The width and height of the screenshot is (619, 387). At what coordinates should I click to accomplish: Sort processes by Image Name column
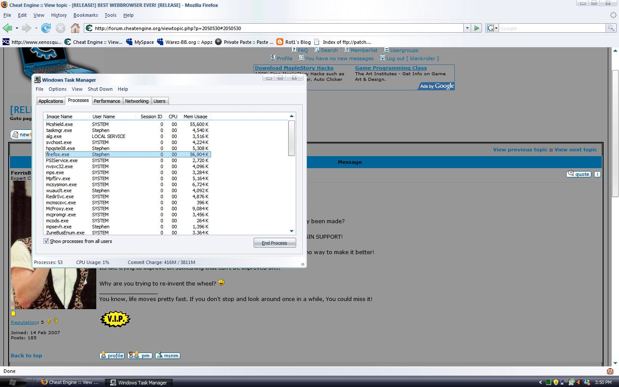click(x=67, y=117)
